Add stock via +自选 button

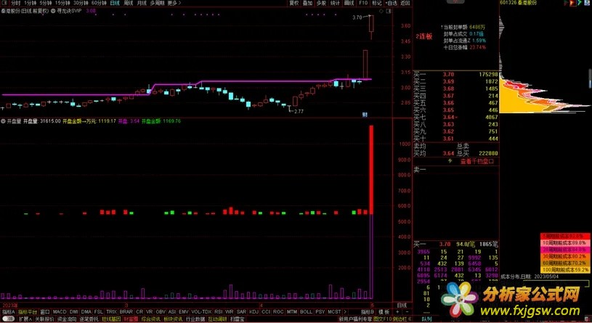click(x=391, y=3)
